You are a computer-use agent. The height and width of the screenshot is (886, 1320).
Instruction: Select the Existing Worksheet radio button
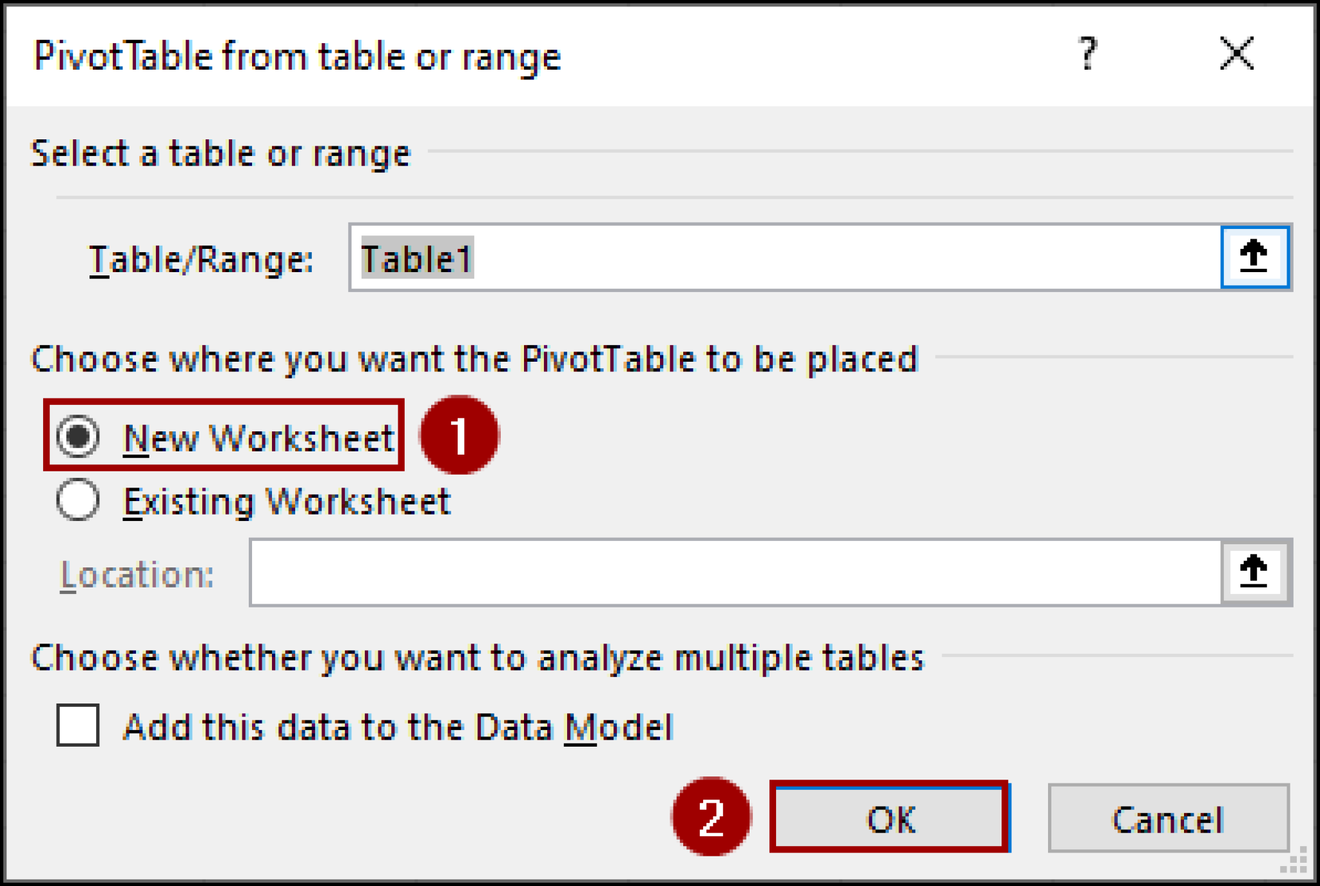(79, 500)
